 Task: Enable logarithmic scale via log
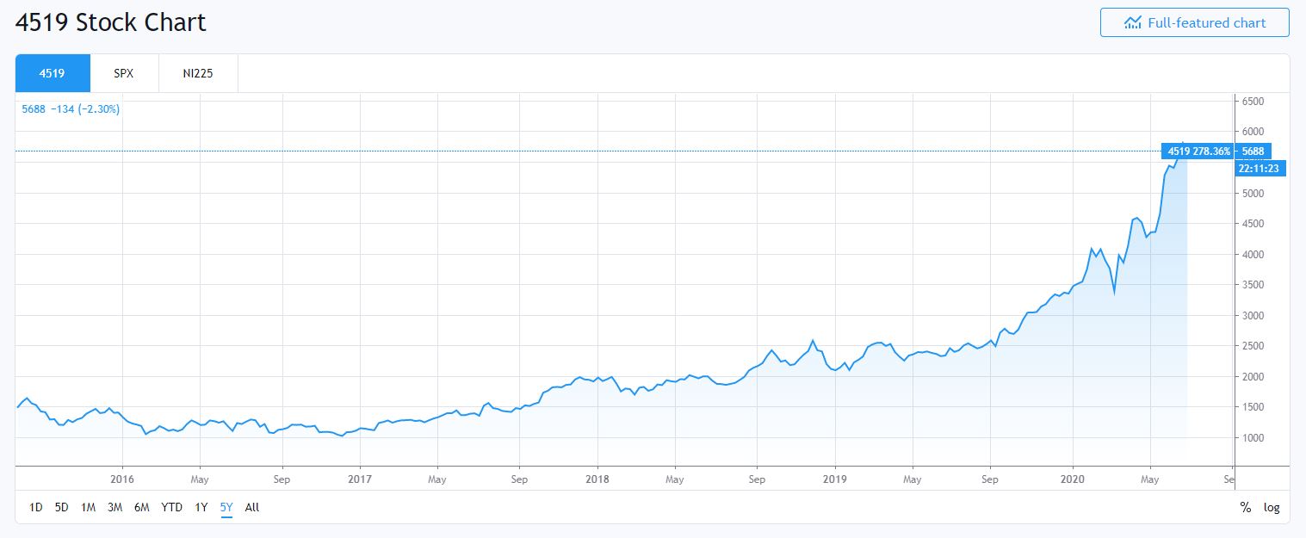[x=1272, y=507]
